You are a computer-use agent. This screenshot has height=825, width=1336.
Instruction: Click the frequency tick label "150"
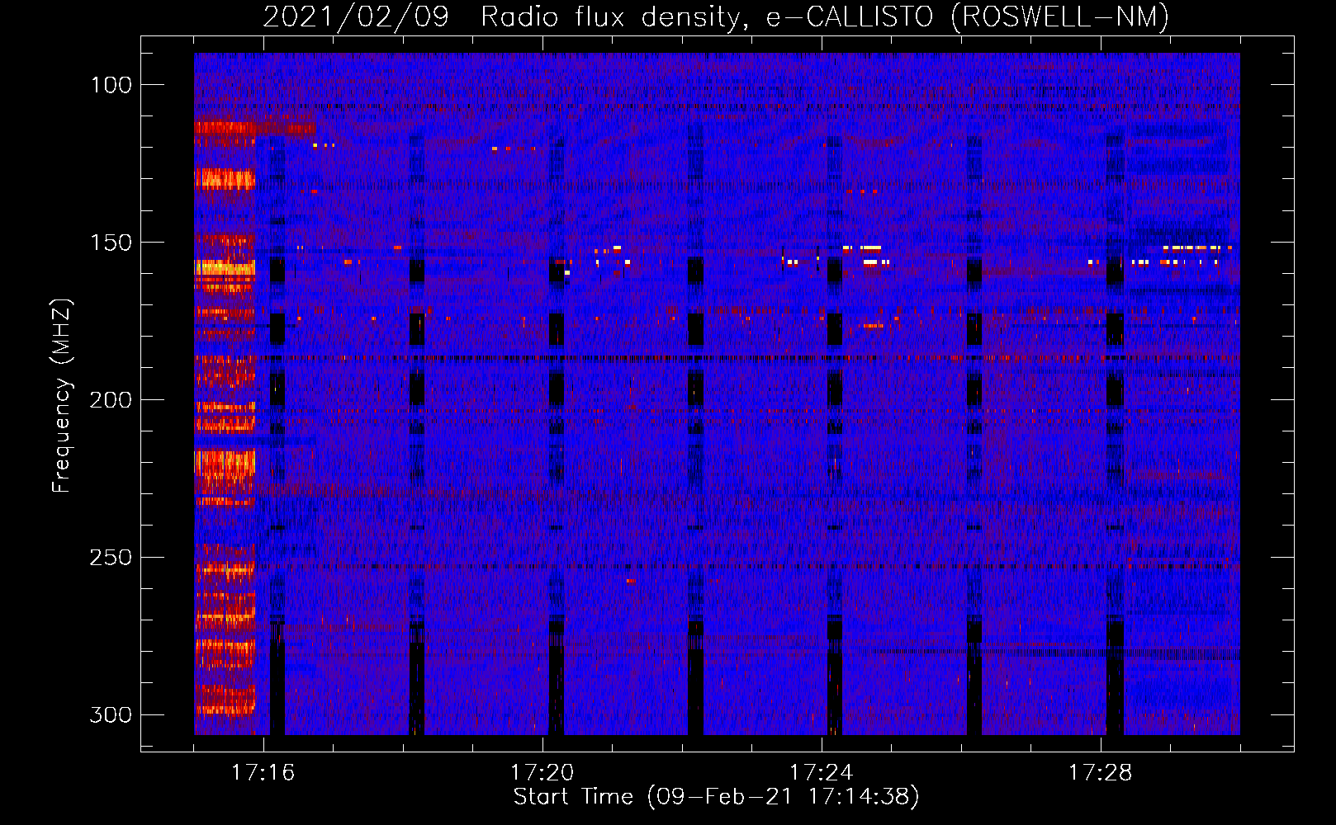111,243
